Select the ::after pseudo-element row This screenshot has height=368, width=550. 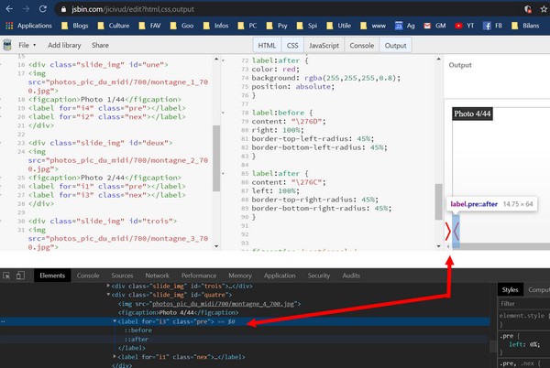click(x=137, y=339)
